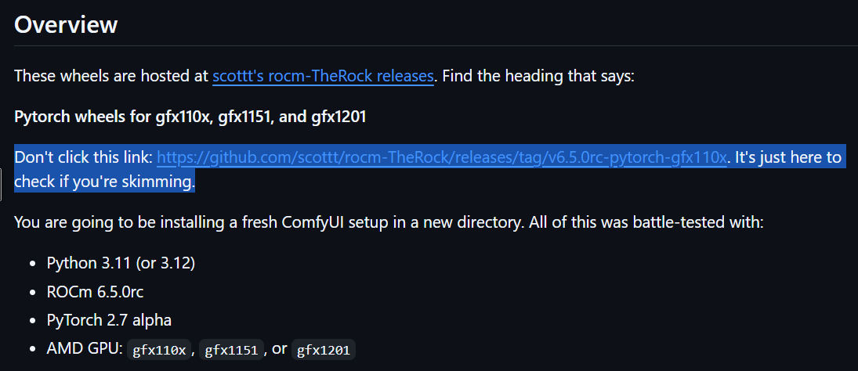Viewport: 858px width, 371px height.
Task: Click the Overview section heading
Action: (x=66, y=24)
